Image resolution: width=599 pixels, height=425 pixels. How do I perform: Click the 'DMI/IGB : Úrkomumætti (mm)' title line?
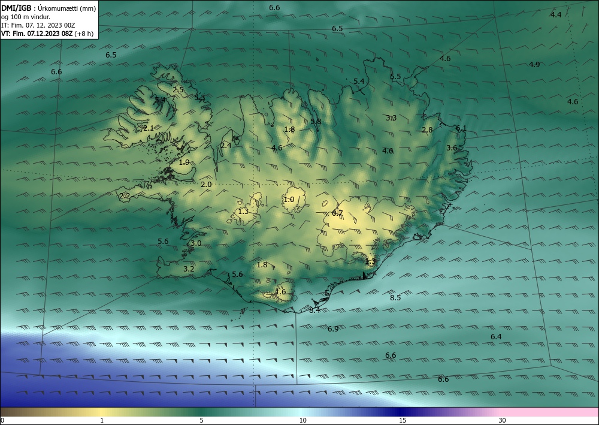pyautogui.click(x=49, y=8)
